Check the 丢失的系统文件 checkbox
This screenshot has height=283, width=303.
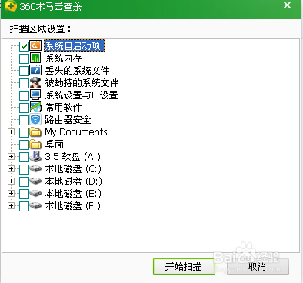24,71
